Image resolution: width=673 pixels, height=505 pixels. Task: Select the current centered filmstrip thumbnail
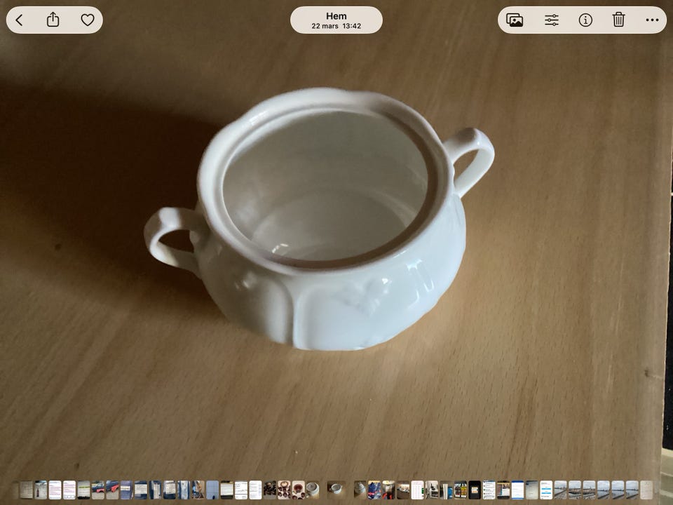click(336, 489)
